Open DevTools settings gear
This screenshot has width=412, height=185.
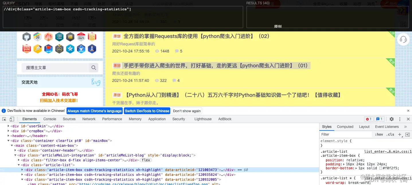coord(392,119)
